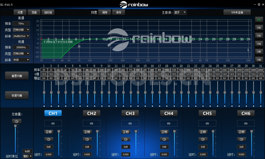
Task: Open the high-pass slope 24dB/Oct dropdown
Action: [21, 36]
